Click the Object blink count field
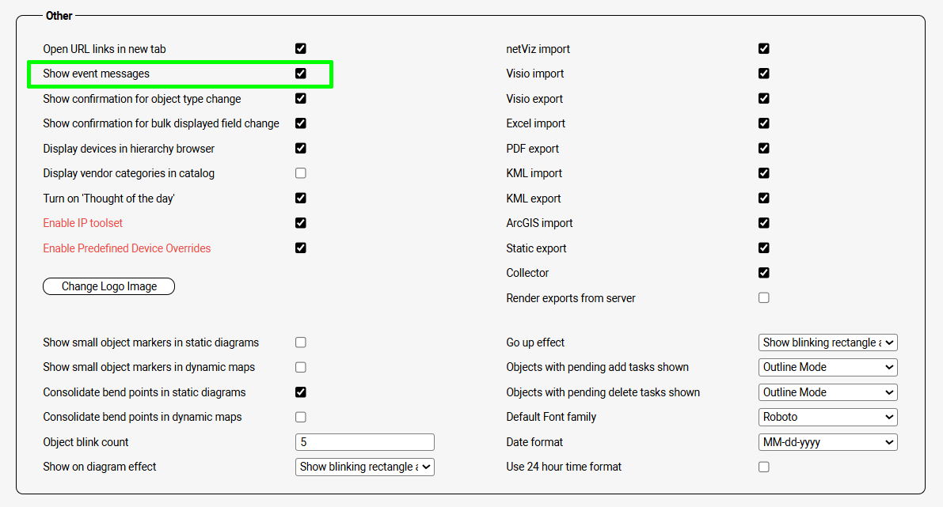Screen dimensions: 943x507 pyautogui.click(x=365, y=442)
